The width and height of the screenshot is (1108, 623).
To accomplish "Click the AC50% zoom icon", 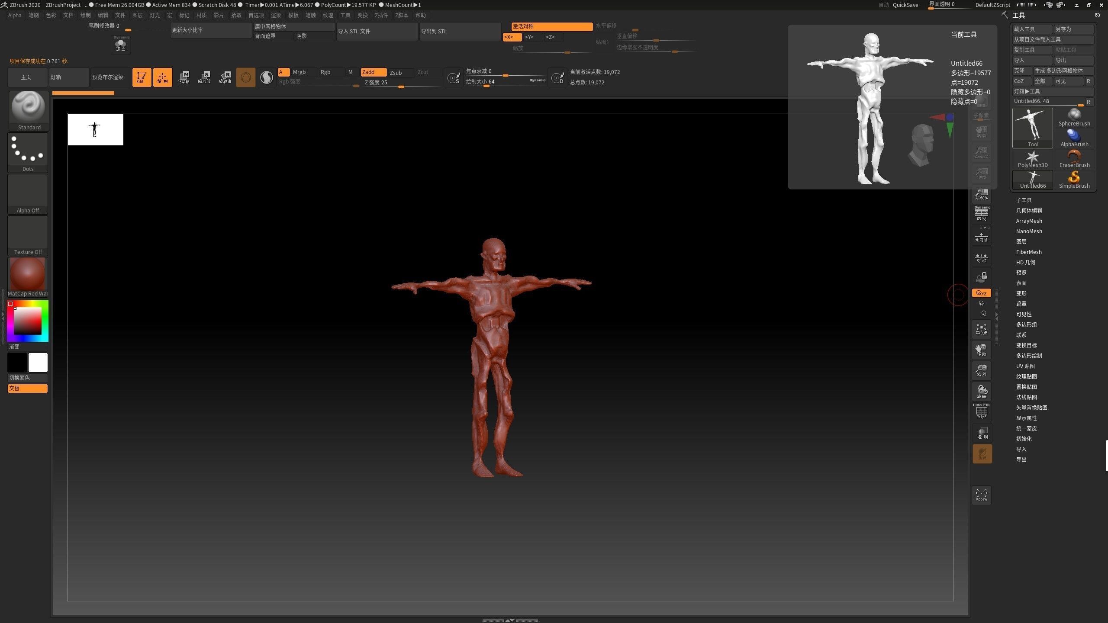I will pos(982,193).
